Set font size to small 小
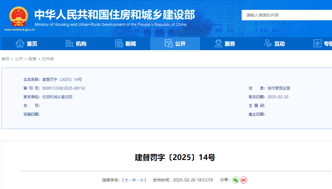 coord(141,180)
